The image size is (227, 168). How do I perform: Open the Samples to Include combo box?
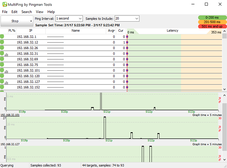(127, 18)
